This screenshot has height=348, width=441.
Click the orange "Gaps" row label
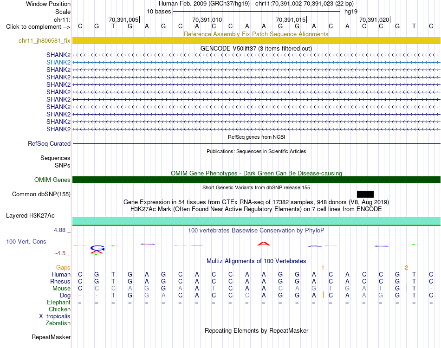[63, 267]
